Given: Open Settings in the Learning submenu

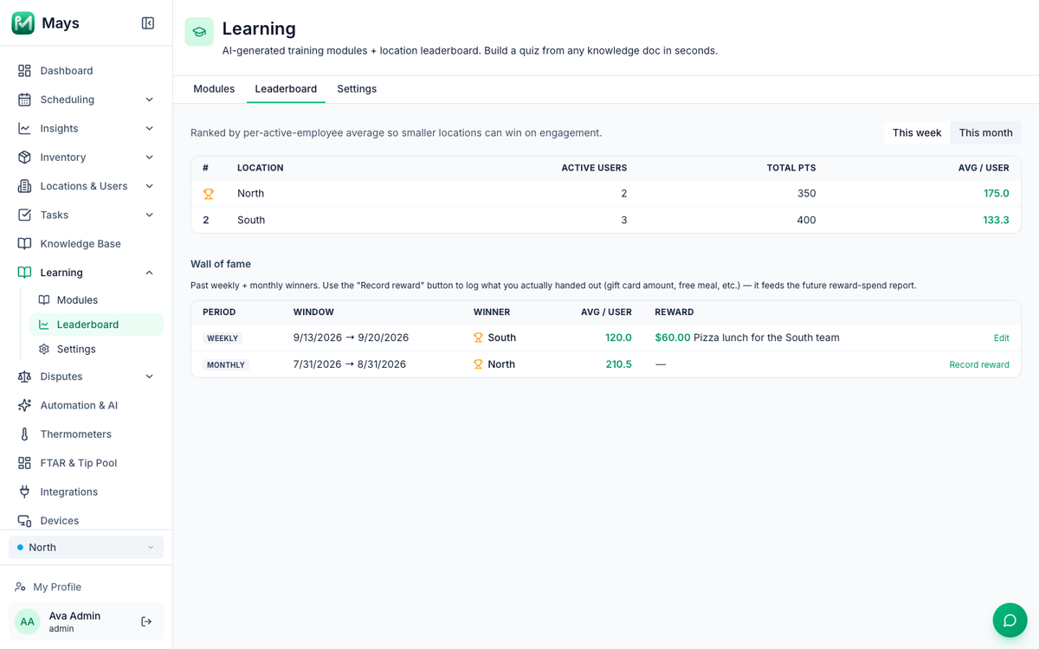Looking at the screenshot, I should (96, 349).
